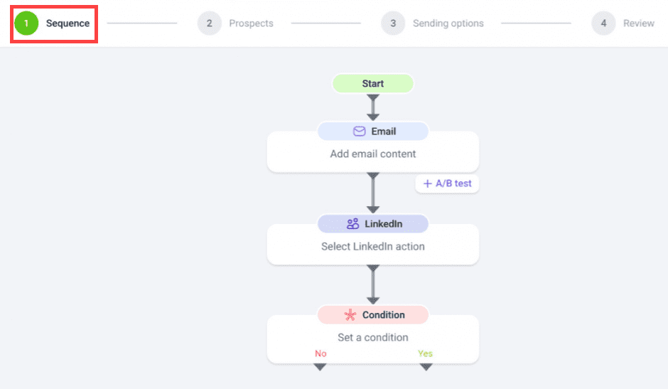668x389 pixels.
Task: Open the Prospects step tab
Action: (x=251, y=23)
